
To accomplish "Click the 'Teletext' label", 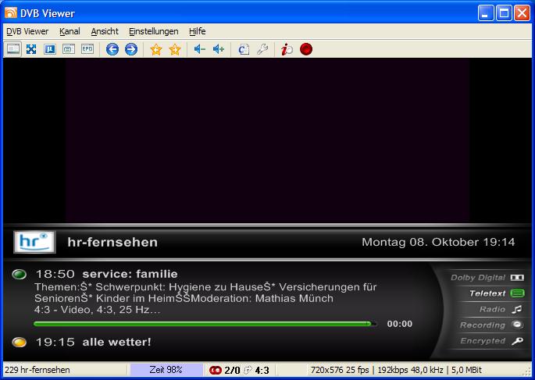I will tap(487, 293).
